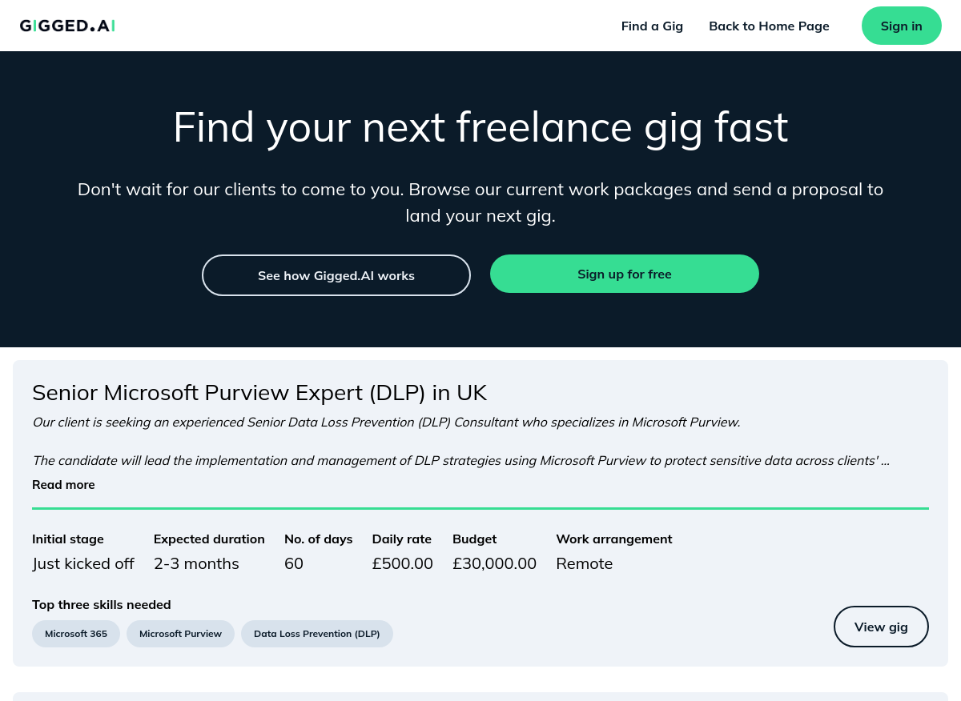Click the Find your next freelance gig heading
The height and width of the screenshot is (701, 961).
[480, 127]
